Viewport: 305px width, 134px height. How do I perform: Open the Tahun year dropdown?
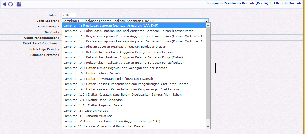[x=68, y=15]
